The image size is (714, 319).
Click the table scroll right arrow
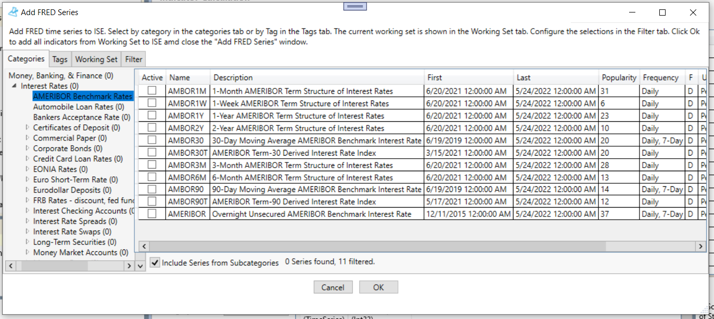click(x=700, y=246)
